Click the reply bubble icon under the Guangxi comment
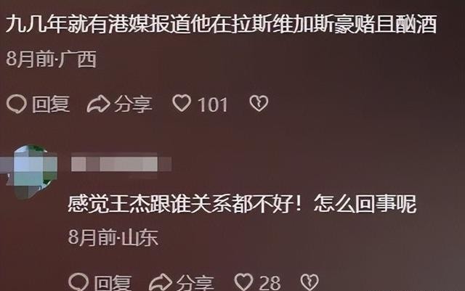The image size is (465, 291). pyautogui.click(x=17, y=104)
